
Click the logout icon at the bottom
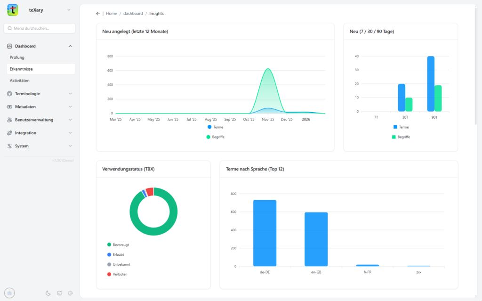(71, 293)
